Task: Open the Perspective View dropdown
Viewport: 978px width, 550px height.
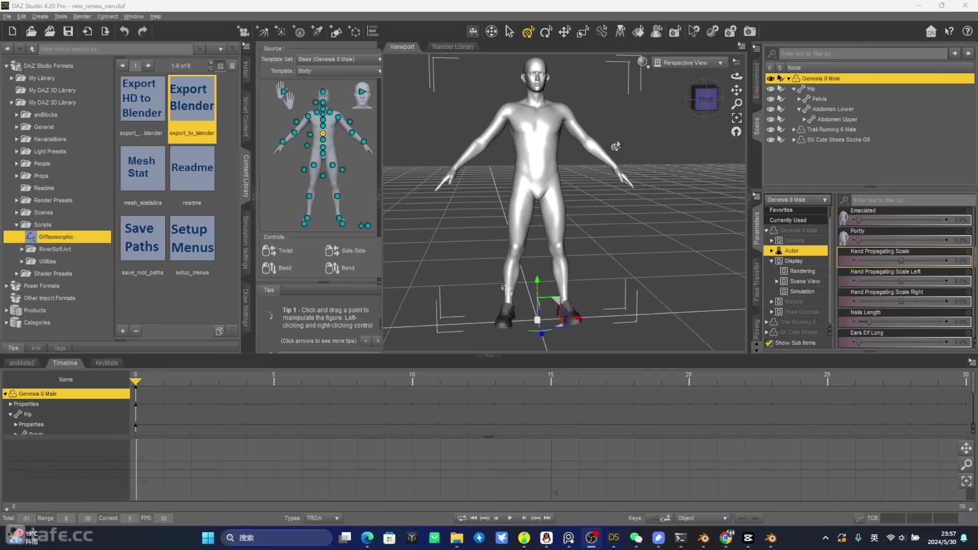Action: (x=690, y=63)
